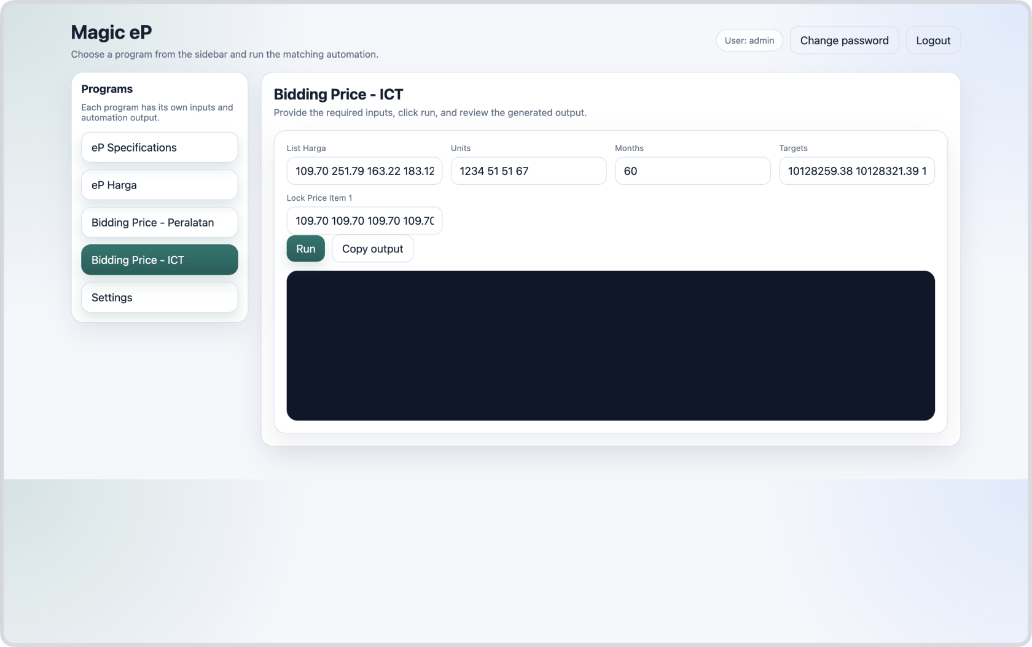1032x647 pixels.
Task: Focus the Targets input field
Action: 857,171
